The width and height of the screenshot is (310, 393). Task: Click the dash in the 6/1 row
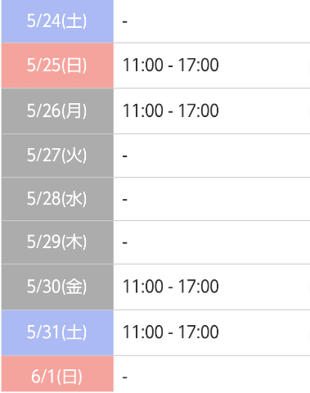coord(125,377)
